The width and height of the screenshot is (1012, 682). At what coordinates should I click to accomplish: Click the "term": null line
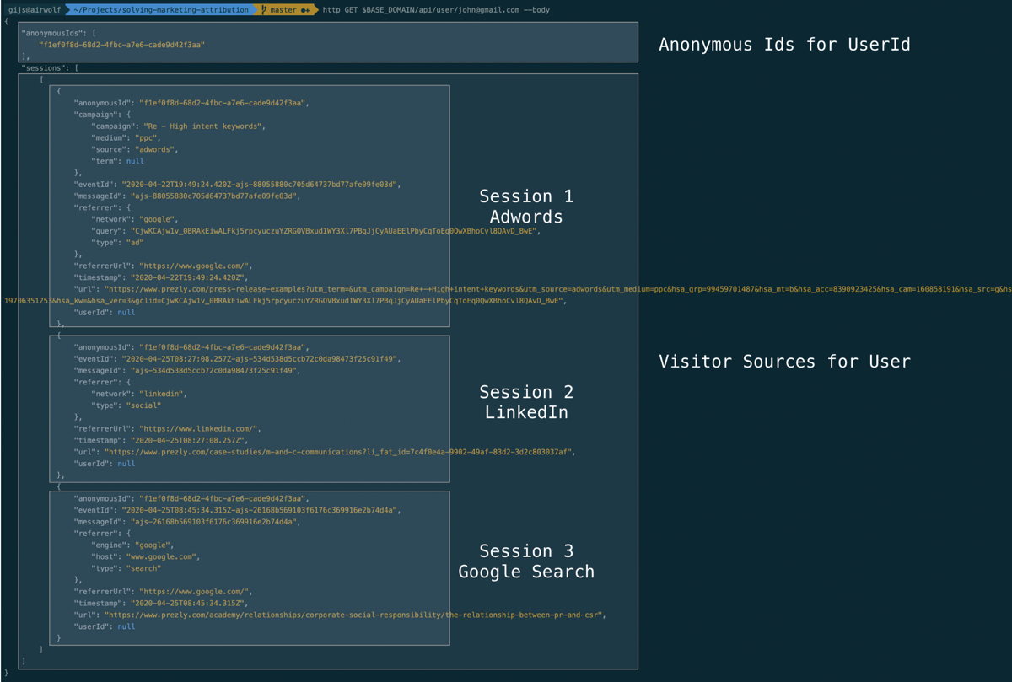117,160
